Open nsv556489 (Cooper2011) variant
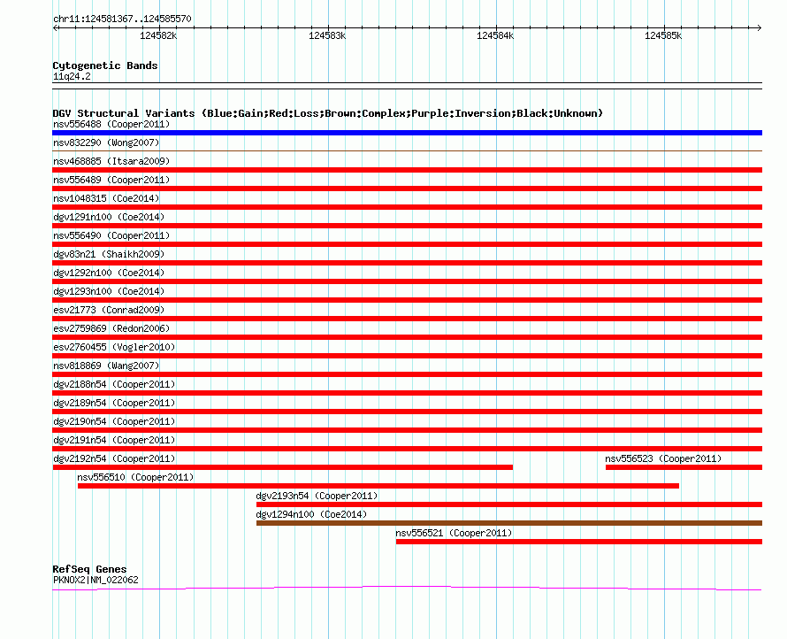The height and width of the screenshot is (639, 787). [111, 180]
